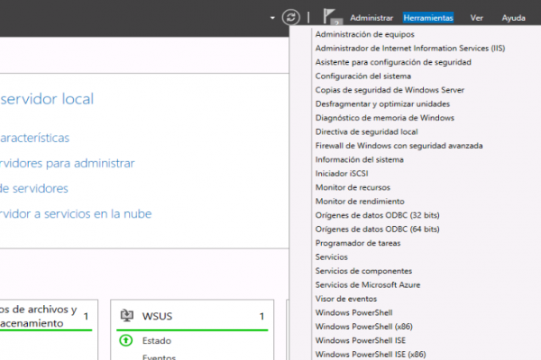Image resolution: width=541 pixels, height=360 pixels.
Task: Open Administrador de Internet Information Services (IIS)
Action: click(410, 49)
